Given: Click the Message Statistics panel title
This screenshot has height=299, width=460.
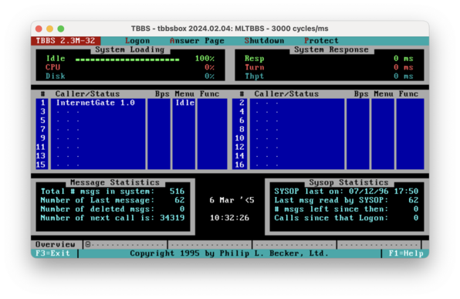Looking at the screenshot, I should [115, 182].
